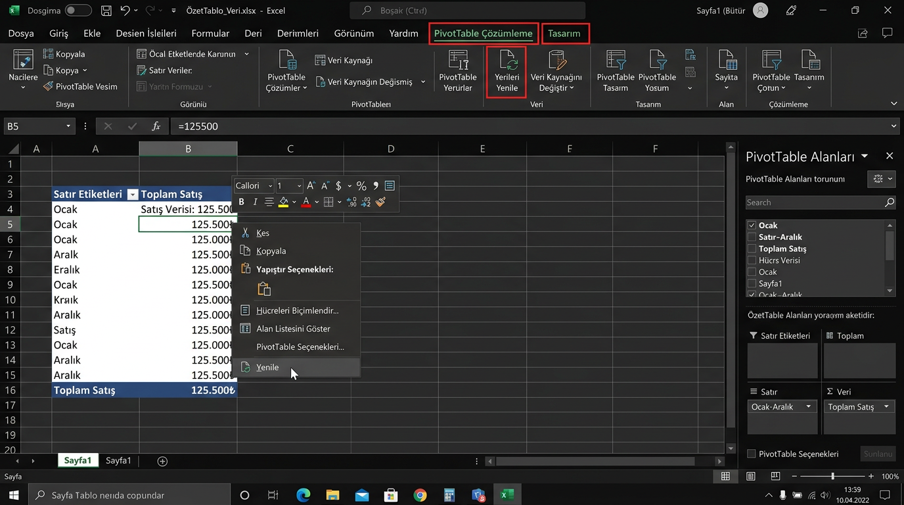Tick the PivotTable Seçenekleri checkbox at panel bottom

coord(752,454)
